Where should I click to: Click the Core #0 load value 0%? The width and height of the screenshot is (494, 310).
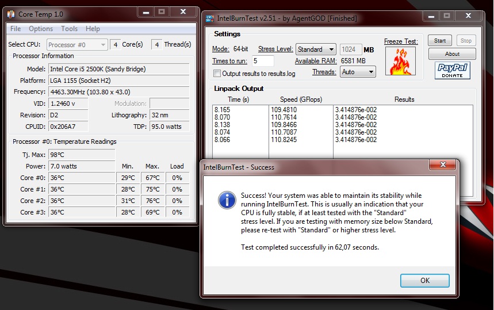pyautogui.click(x=177, y=178)
